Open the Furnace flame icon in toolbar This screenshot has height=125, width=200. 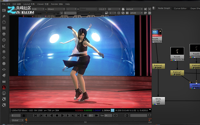tap(4, 87)
